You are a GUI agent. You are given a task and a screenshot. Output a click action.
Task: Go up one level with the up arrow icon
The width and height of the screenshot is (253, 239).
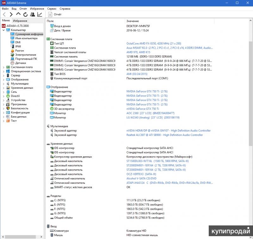click(x=18, y=14)
